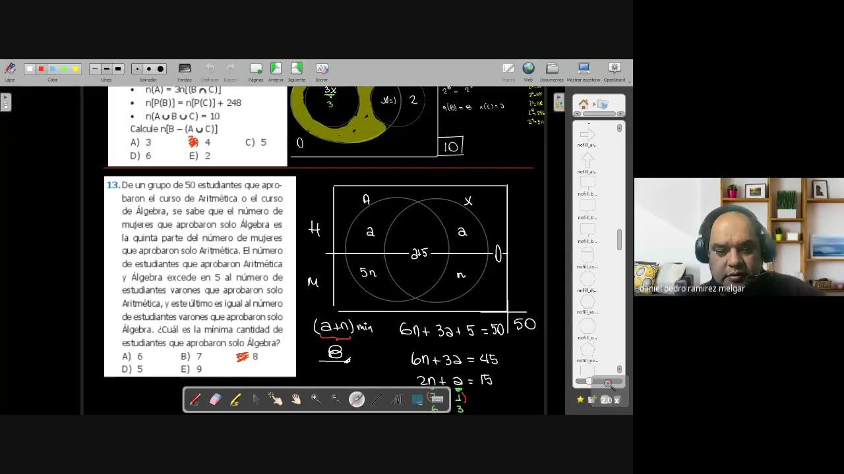Select the zoom out magnifier
Viewport: 844px width, 474px height.
pyautogui.click(x=336, y=400)
